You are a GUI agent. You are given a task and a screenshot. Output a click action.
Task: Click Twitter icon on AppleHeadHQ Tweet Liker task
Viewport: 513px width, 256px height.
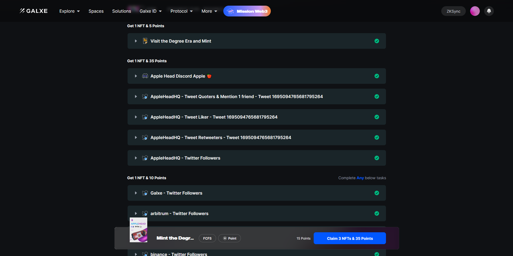pyautogui.click(x=145, y=117)
